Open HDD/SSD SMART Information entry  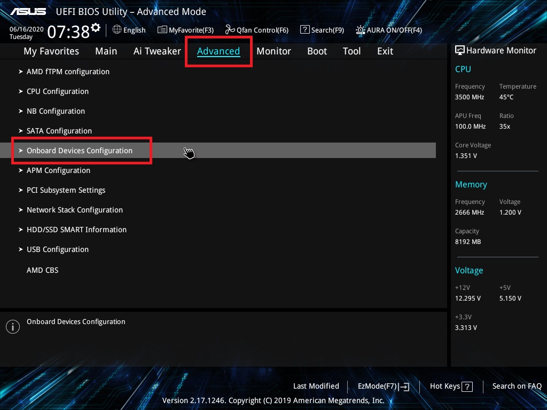76,230
